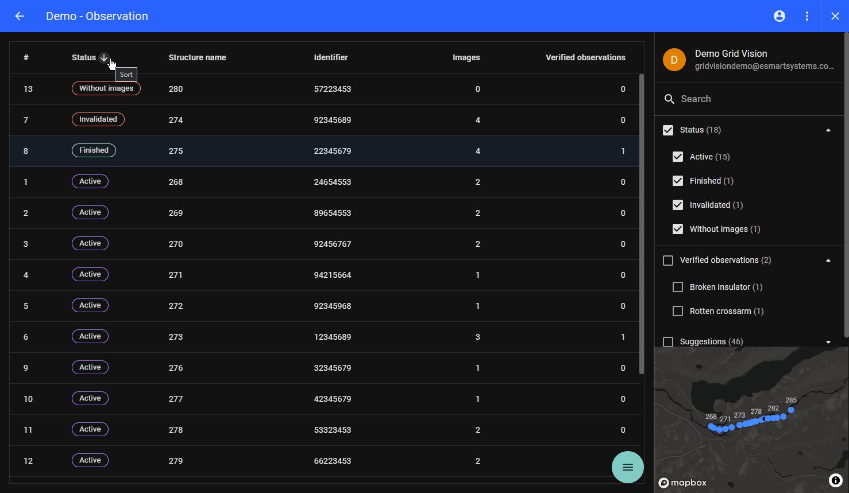
Task: Open the user account icon
Action: coord(779,16)
